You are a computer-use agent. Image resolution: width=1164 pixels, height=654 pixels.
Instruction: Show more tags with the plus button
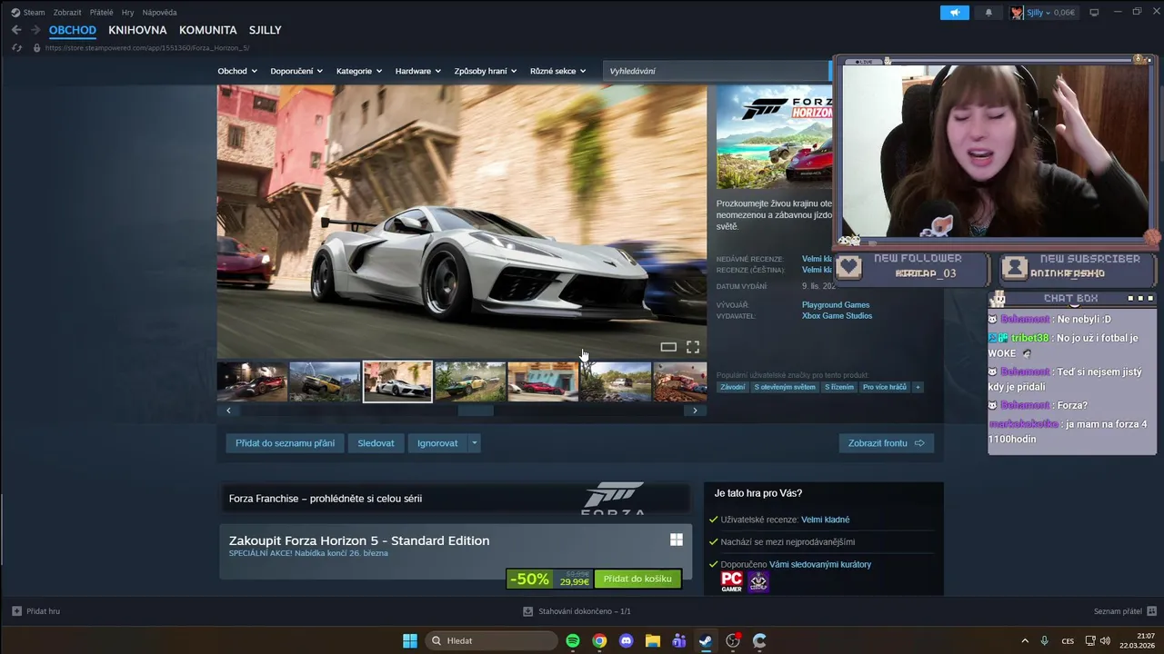tap(918, 387)
